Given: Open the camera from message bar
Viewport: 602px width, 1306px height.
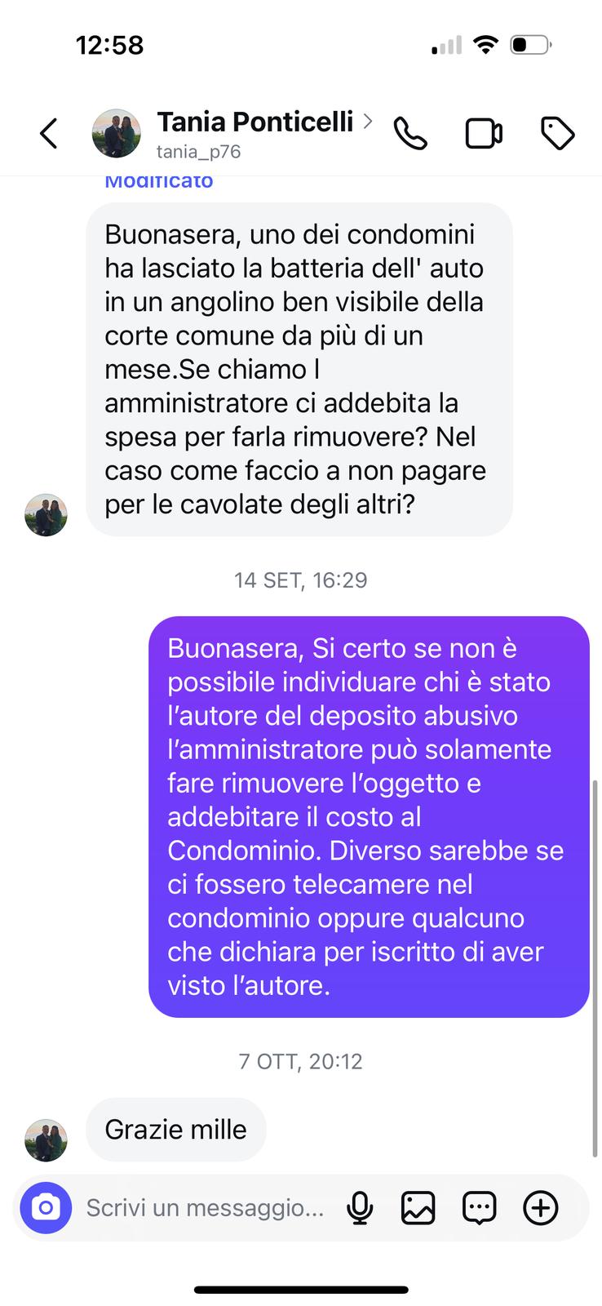Looking at the screenshot, I should click(46, 1207).
